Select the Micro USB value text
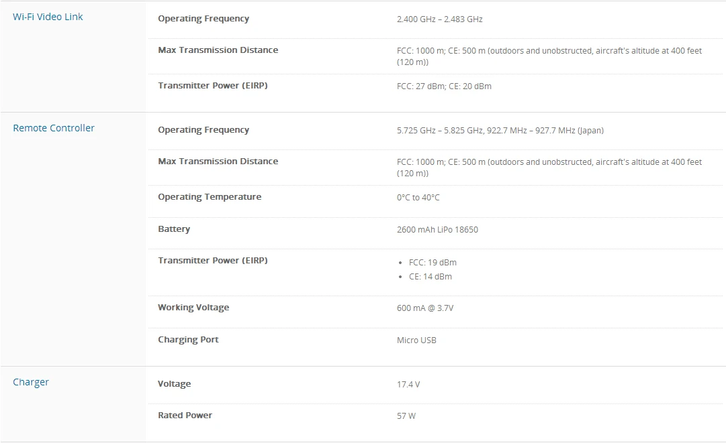This screenshot has height=443, width=726. click(x=416, y=340)
